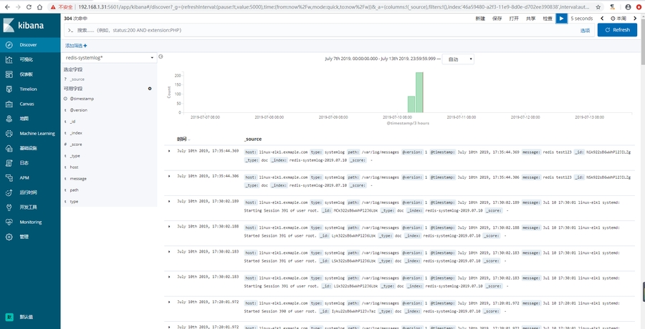Click the gear icon beside 可用字段
This screenshot has height=329, width=645.
[150, 88]
